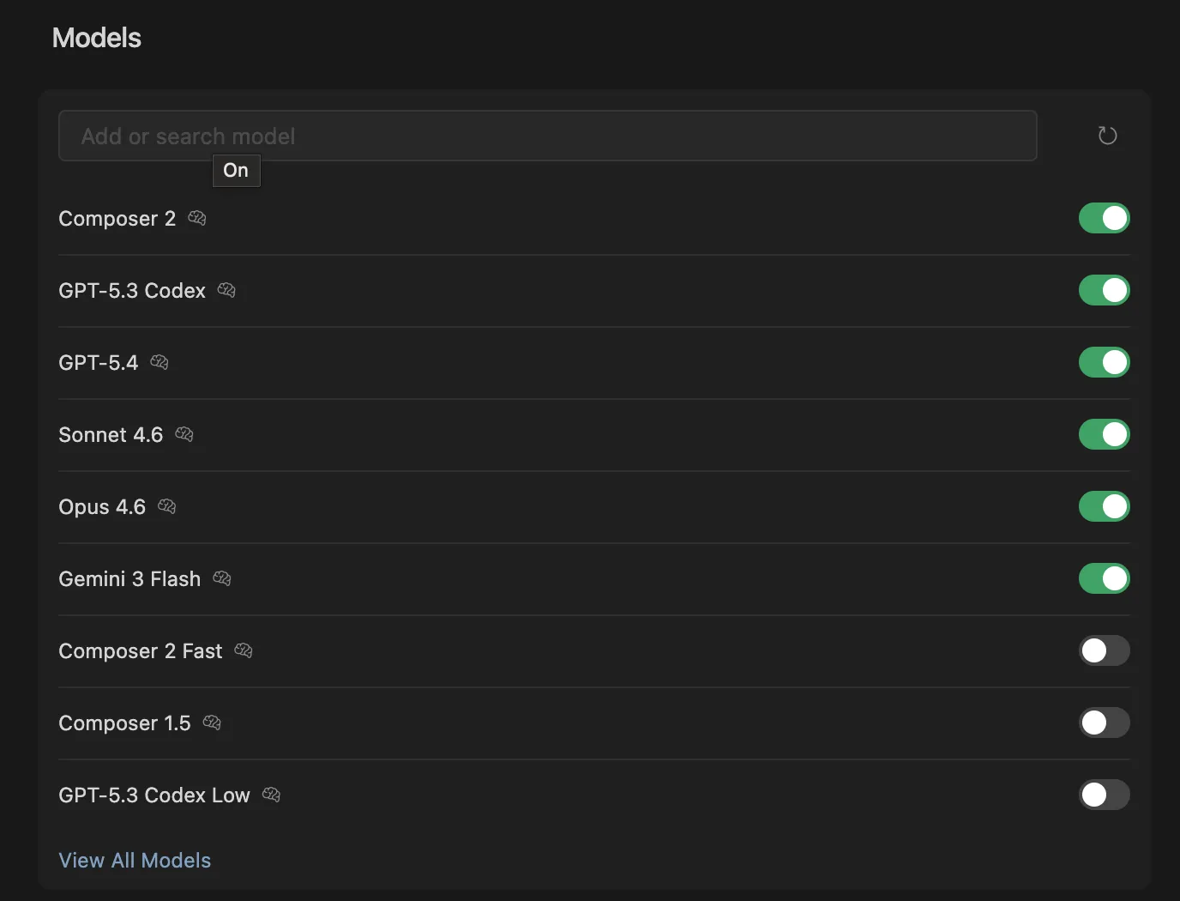Screen dimensions: 1180x901
Task: Turn off the GPT-5.3 Codex toggle
Action: (x=1104, y=290)
